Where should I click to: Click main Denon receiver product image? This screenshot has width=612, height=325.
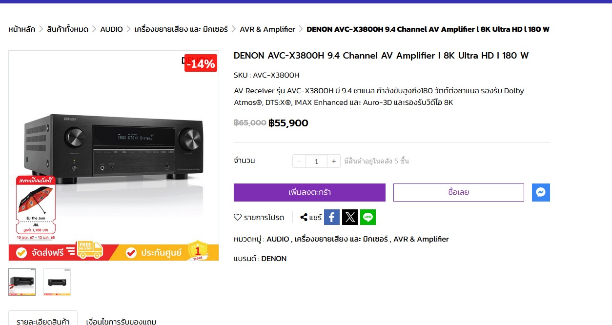click(114, 156)
